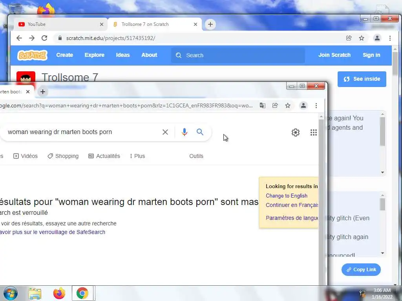Close the Trollsome 7 on Scratch tab

point(196,24)
